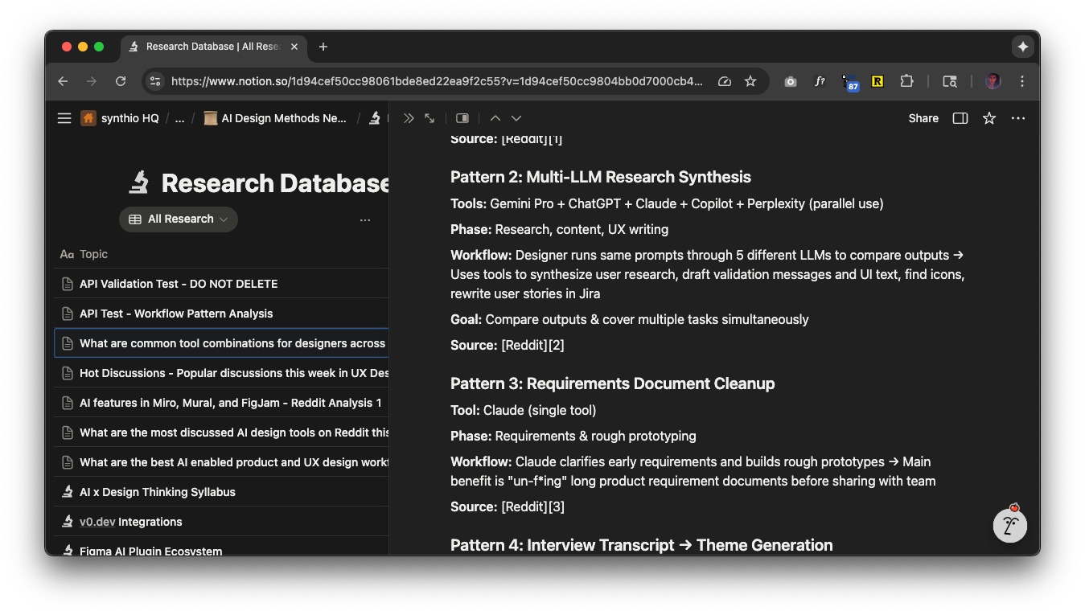Toggle the comments sidebar panel
The width and height of the screenshot is (1085, 615).
[x=960, y=118]
